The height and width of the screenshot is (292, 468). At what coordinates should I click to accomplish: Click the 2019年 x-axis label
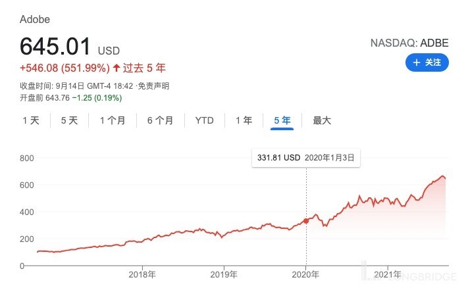click(224, 275)
